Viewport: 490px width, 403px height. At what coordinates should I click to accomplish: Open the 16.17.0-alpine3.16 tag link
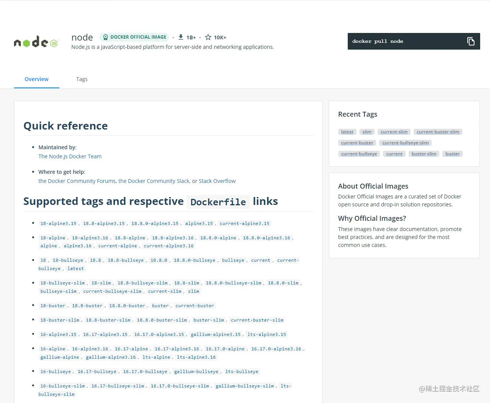click(x=276, y=349)
